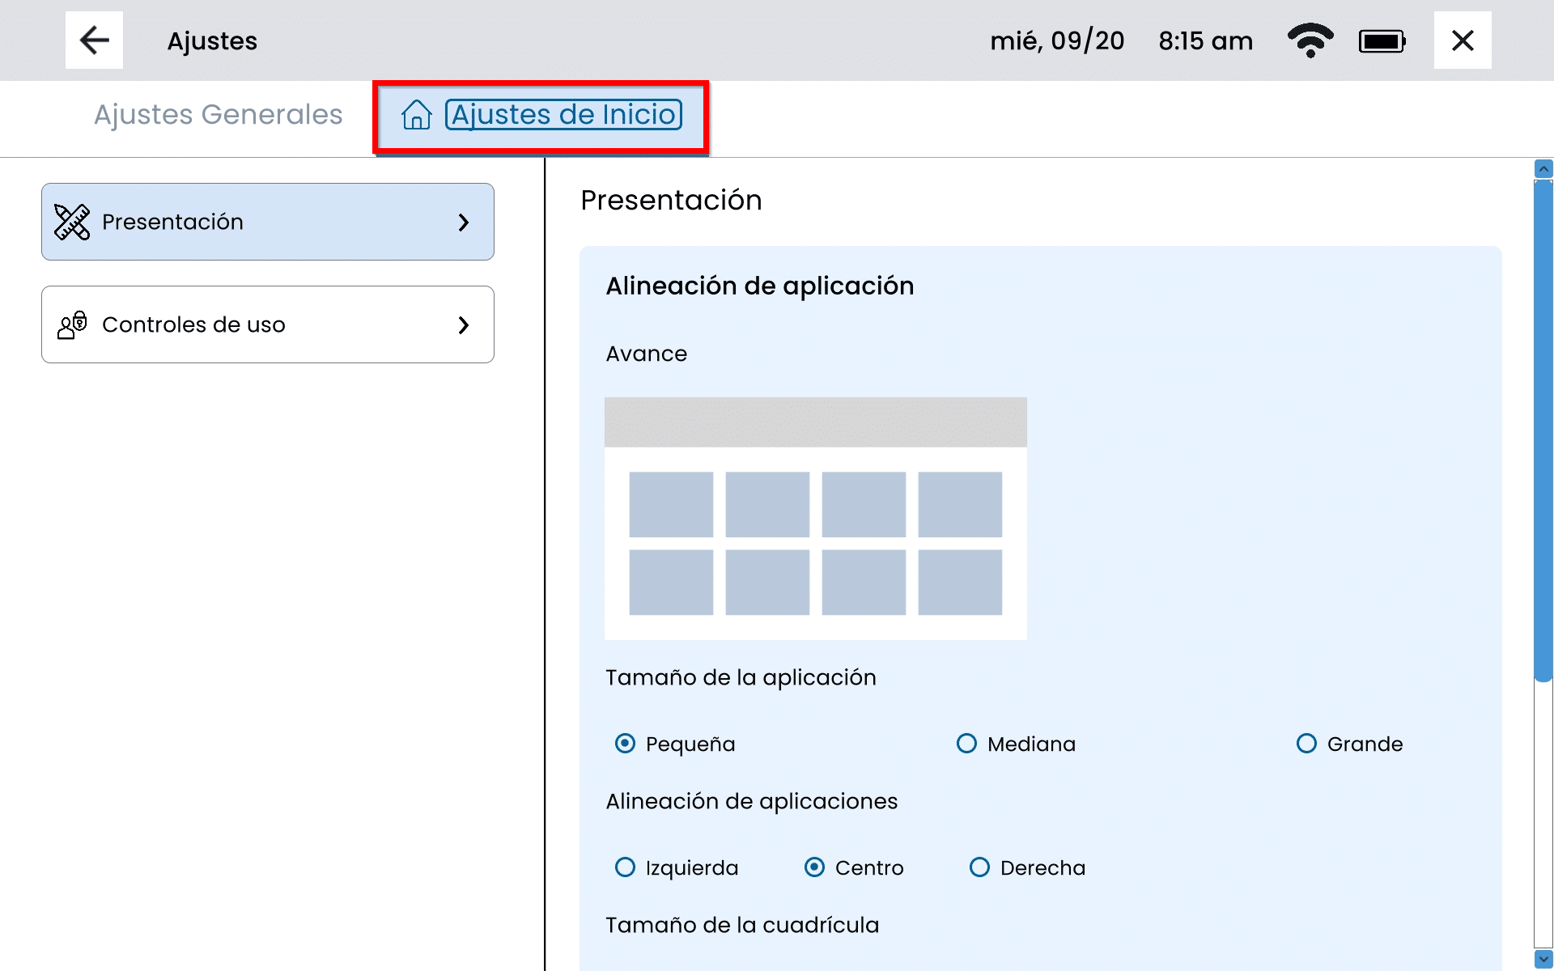Click the scrollbar up arrow
Viewport: 1554px width, 971px height.
pos(1543,168)
